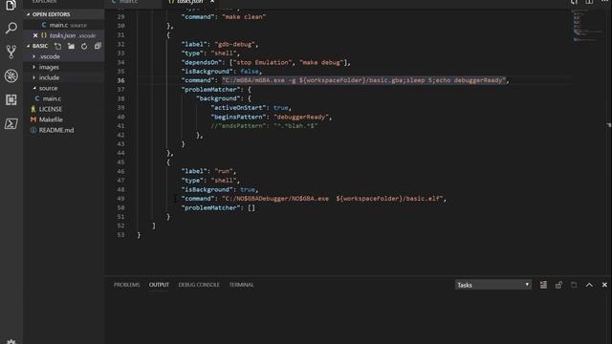Click the isBackground false value
The height and width of the screenshot is (344, 612).
pos(250,72)
